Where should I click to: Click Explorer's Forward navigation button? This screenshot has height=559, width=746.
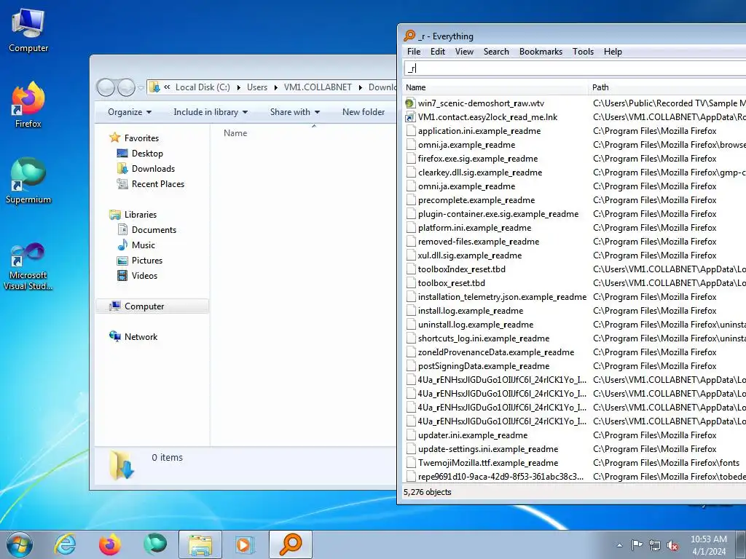(x=127, y=87)
